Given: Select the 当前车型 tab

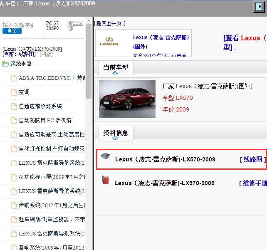Looking at the screenshot, I should coord(116,68).
